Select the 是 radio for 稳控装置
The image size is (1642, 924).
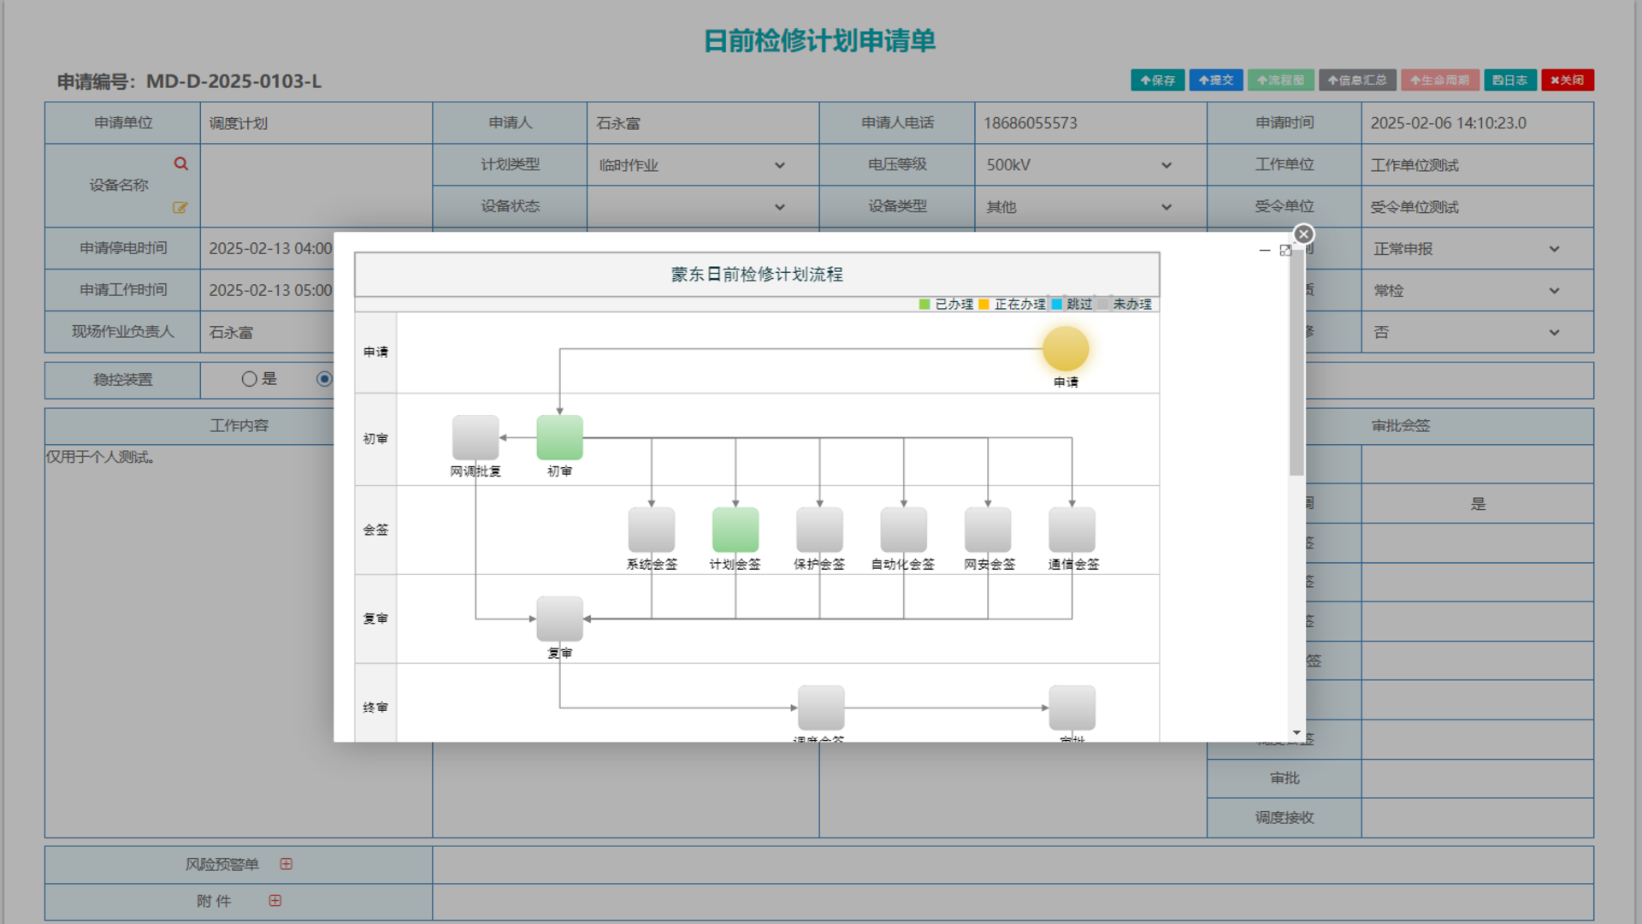(249, 379)
